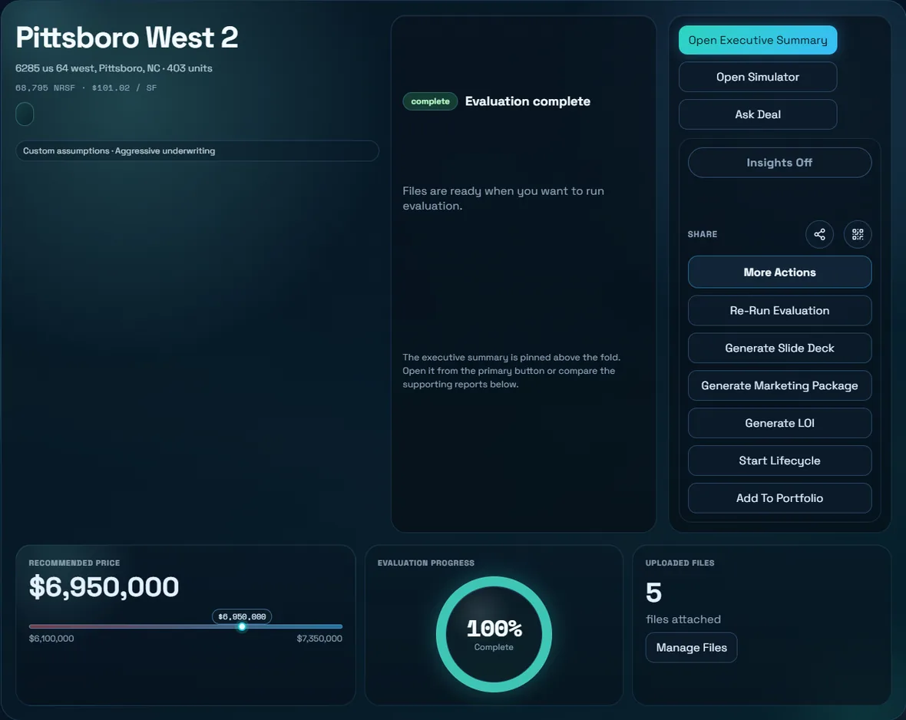Image resolution: width=906 pixels, height=720 pixels.
Task: Click the 6285 us 64 west address line
Action: point(114,68)
